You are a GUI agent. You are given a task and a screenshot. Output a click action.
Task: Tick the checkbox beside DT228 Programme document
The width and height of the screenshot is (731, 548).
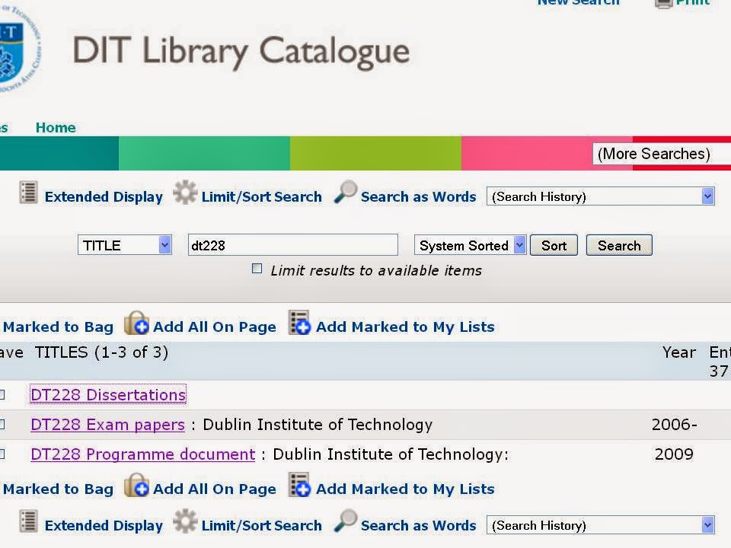[x=2, y=454]
